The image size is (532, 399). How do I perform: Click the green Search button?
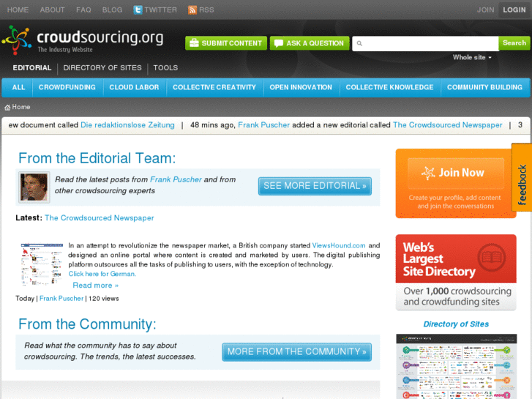514,43
